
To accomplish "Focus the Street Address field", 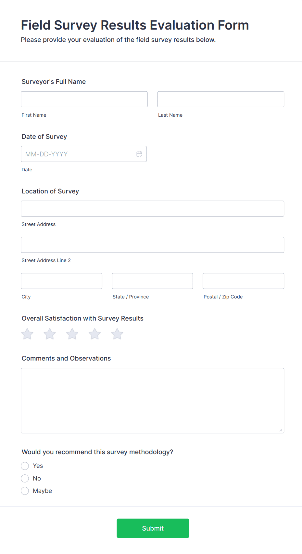I will click(x=152, y=209).
